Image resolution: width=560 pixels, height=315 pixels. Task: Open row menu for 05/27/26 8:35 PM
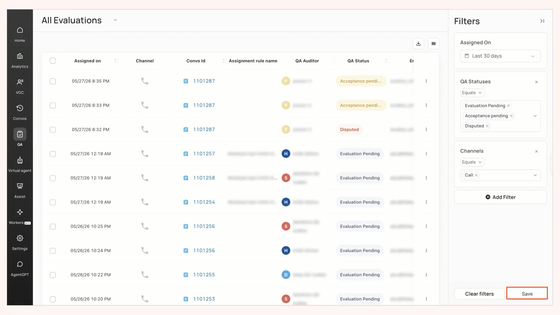click(426, 81)
